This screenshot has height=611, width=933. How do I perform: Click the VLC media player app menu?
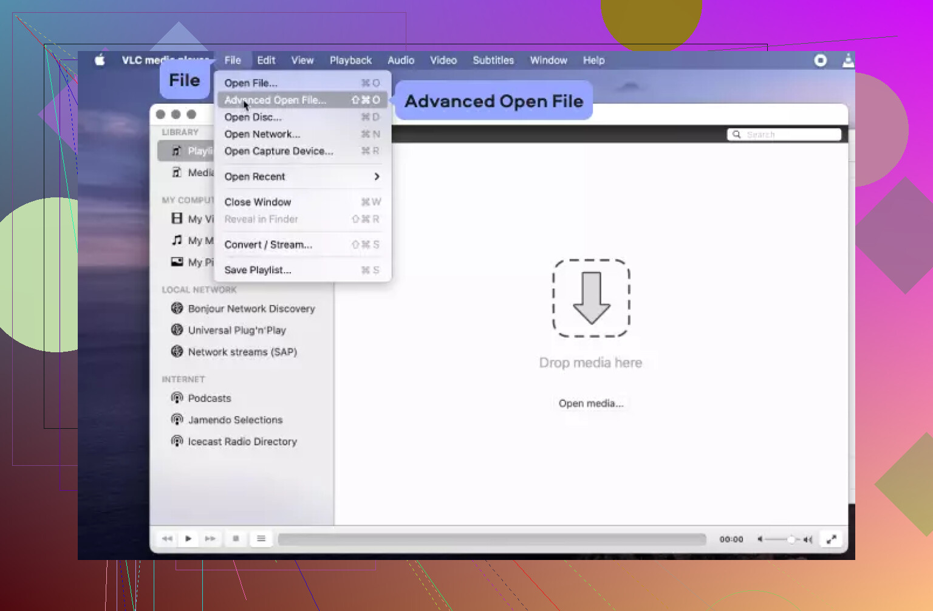[x=165, y=60]
